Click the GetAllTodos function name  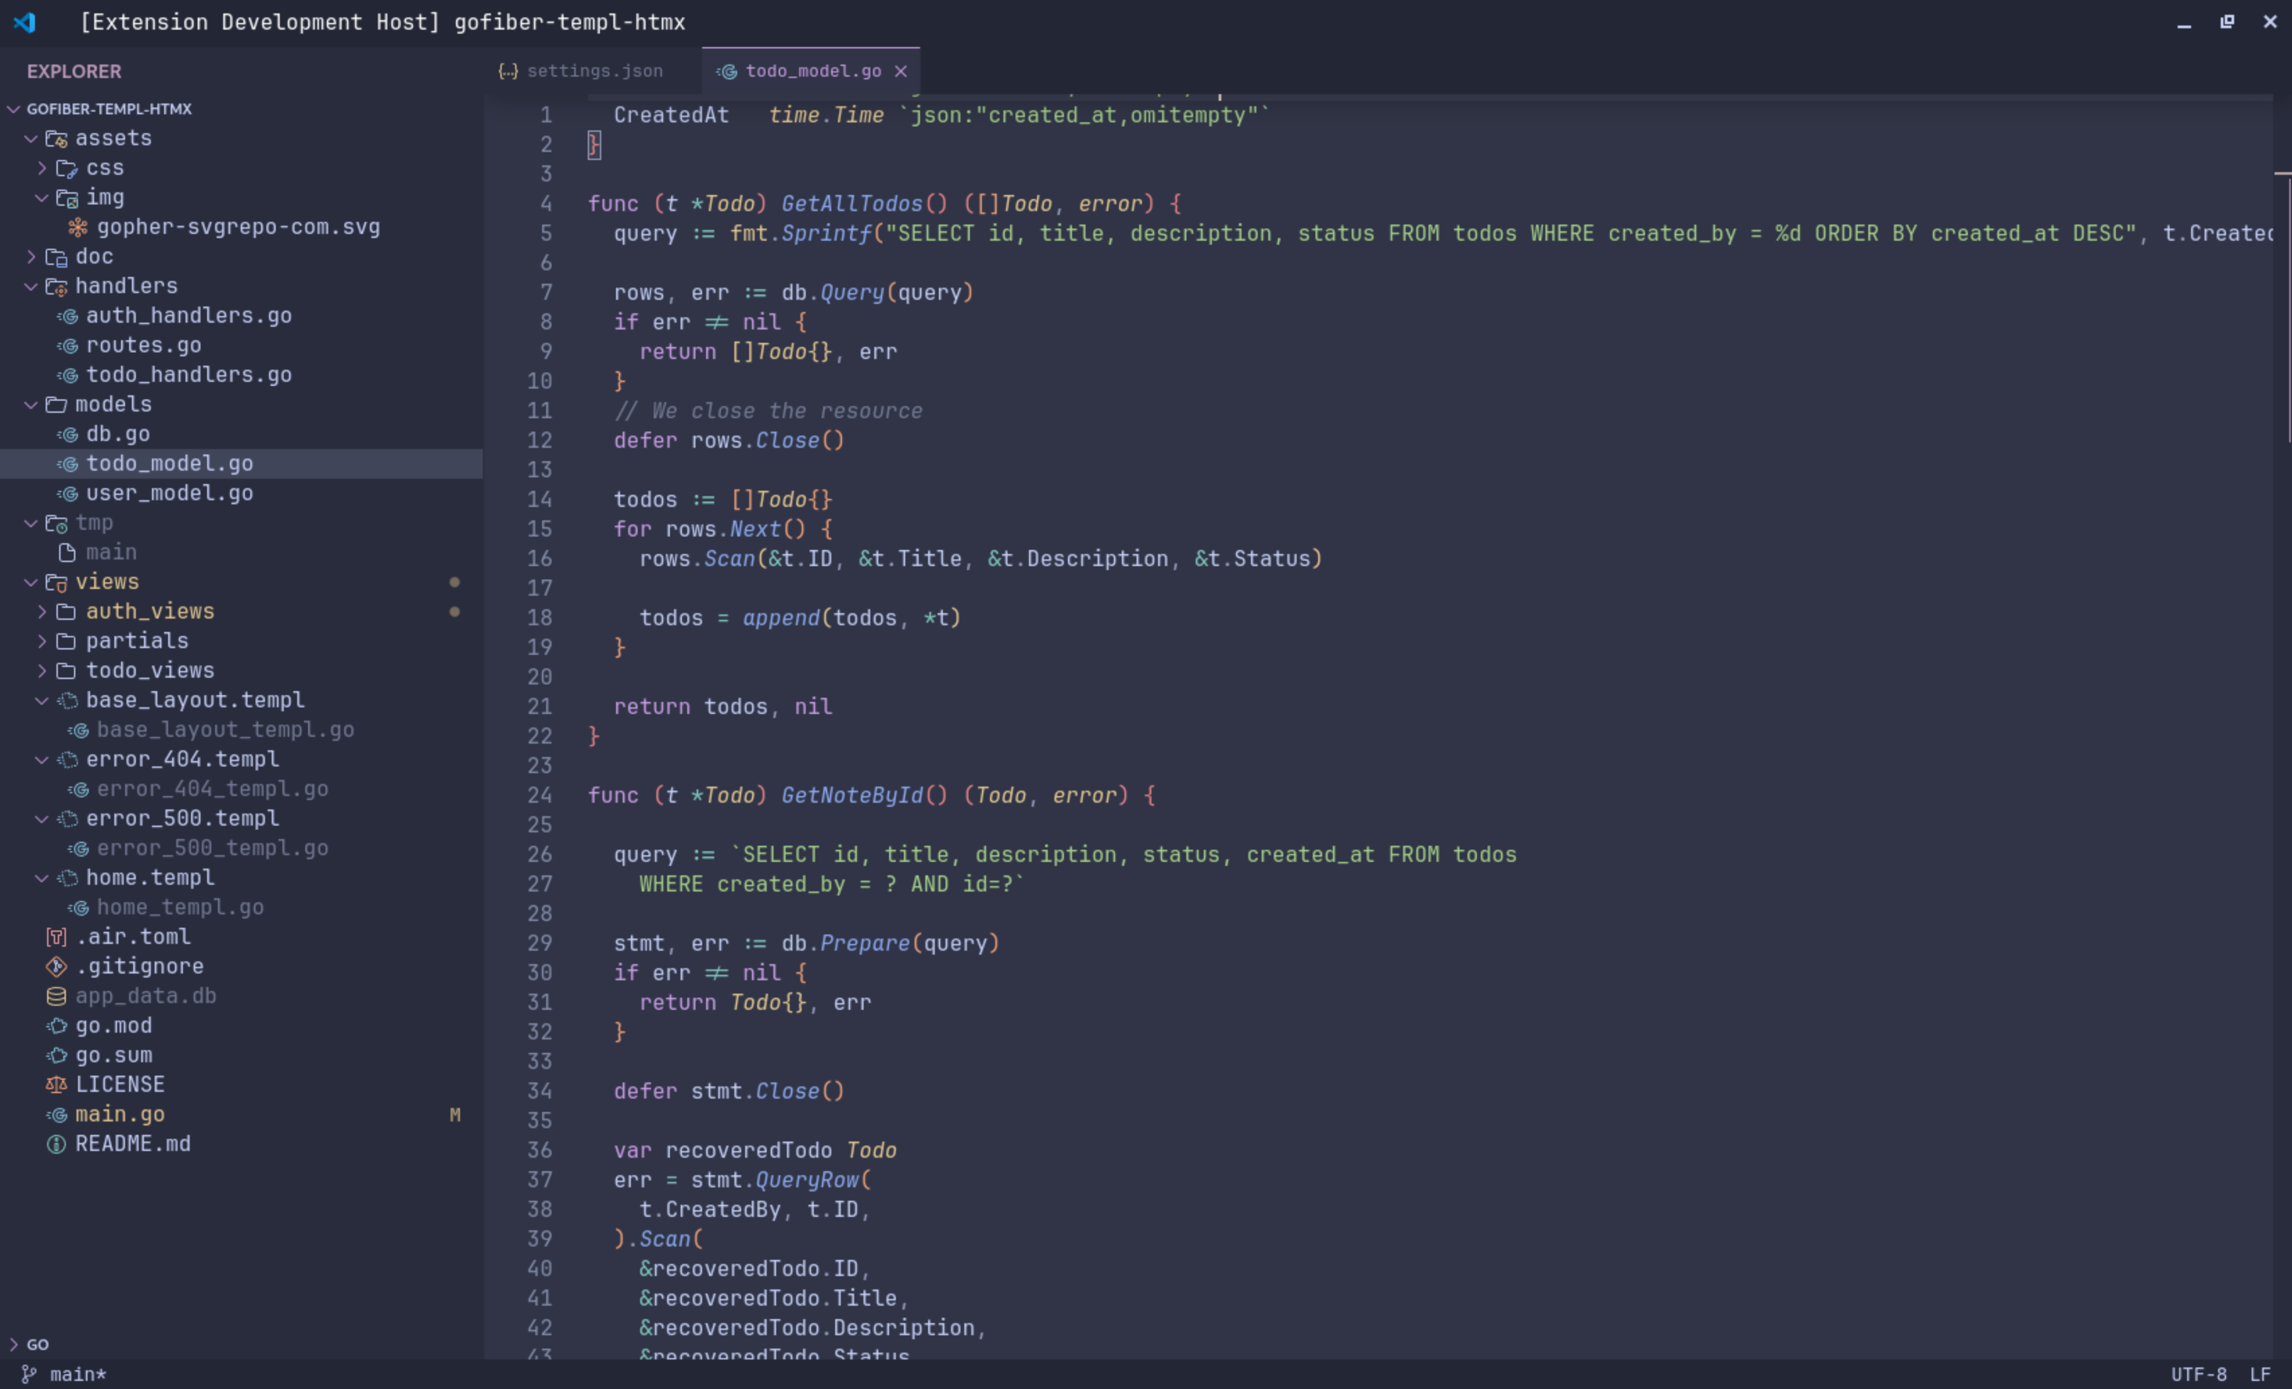(x=851, y=204)
